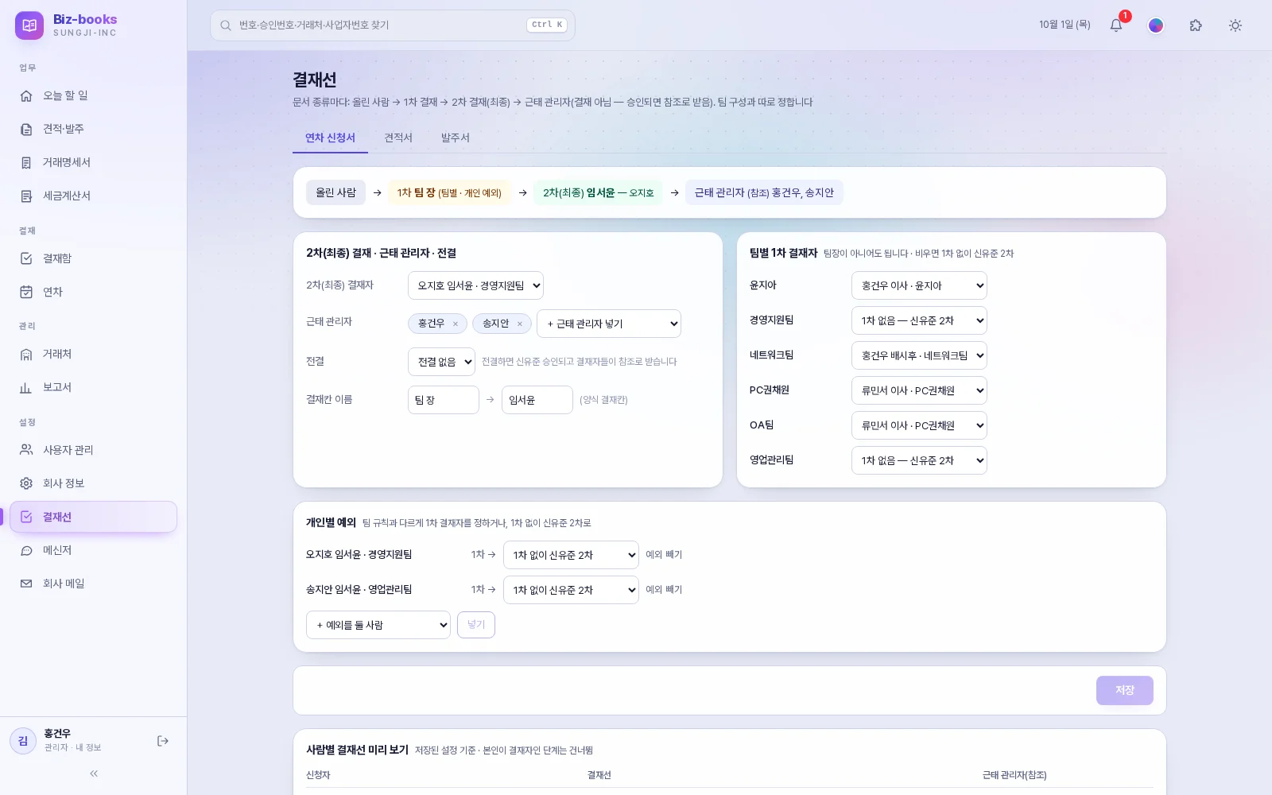Expand the 예외를 둘 사람 dropdown
This screenshot has width=1272, height=795.
pos(378,625)
